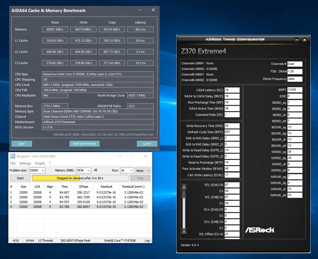
Task: Click the scroll up arrow in ASRock RTL list
Action: coord(184,186)
